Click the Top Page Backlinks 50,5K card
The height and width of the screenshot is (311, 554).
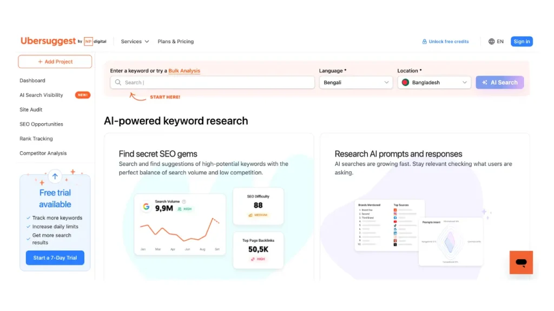coord(258,250)
